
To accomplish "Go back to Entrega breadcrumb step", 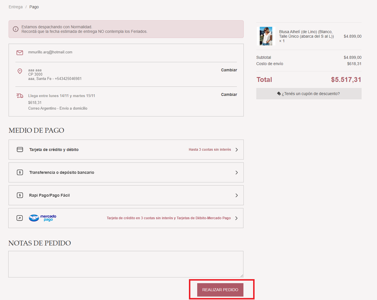I will point(16,7).
